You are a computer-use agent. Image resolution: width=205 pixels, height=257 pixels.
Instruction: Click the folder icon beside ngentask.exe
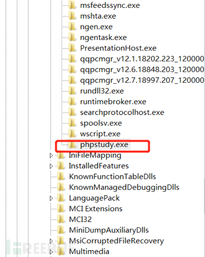point(72,37)
